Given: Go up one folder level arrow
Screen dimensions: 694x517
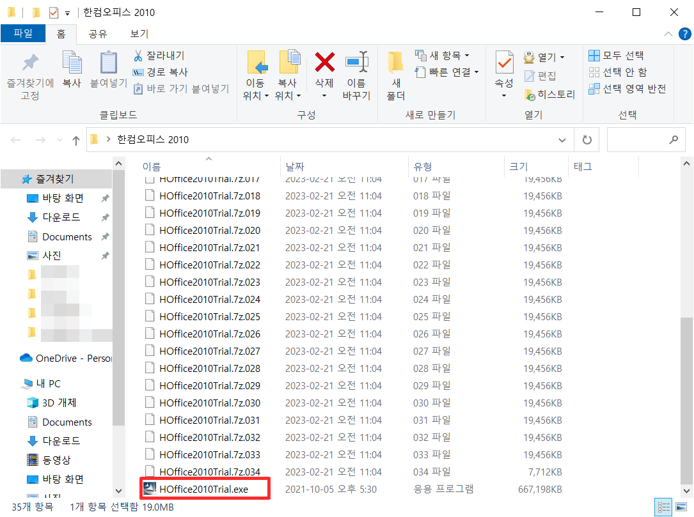Looking at the screenshot, I should (x=76, y=141).
